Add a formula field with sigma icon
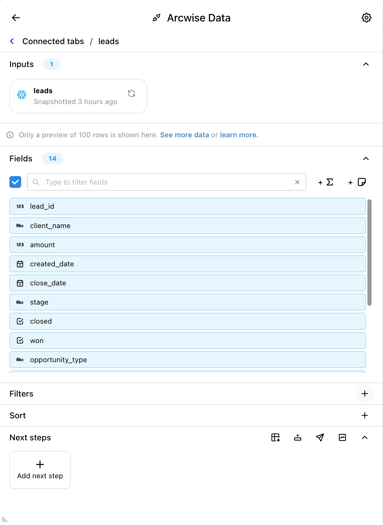This screenshot has width=383, height=525. 326,182
